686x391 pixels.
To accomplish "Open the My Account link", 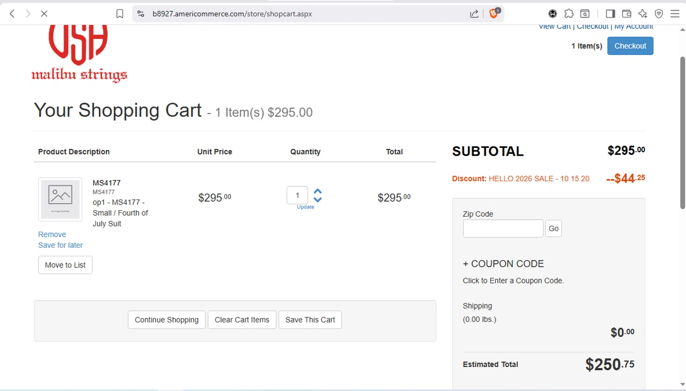I will pos(634,27).
